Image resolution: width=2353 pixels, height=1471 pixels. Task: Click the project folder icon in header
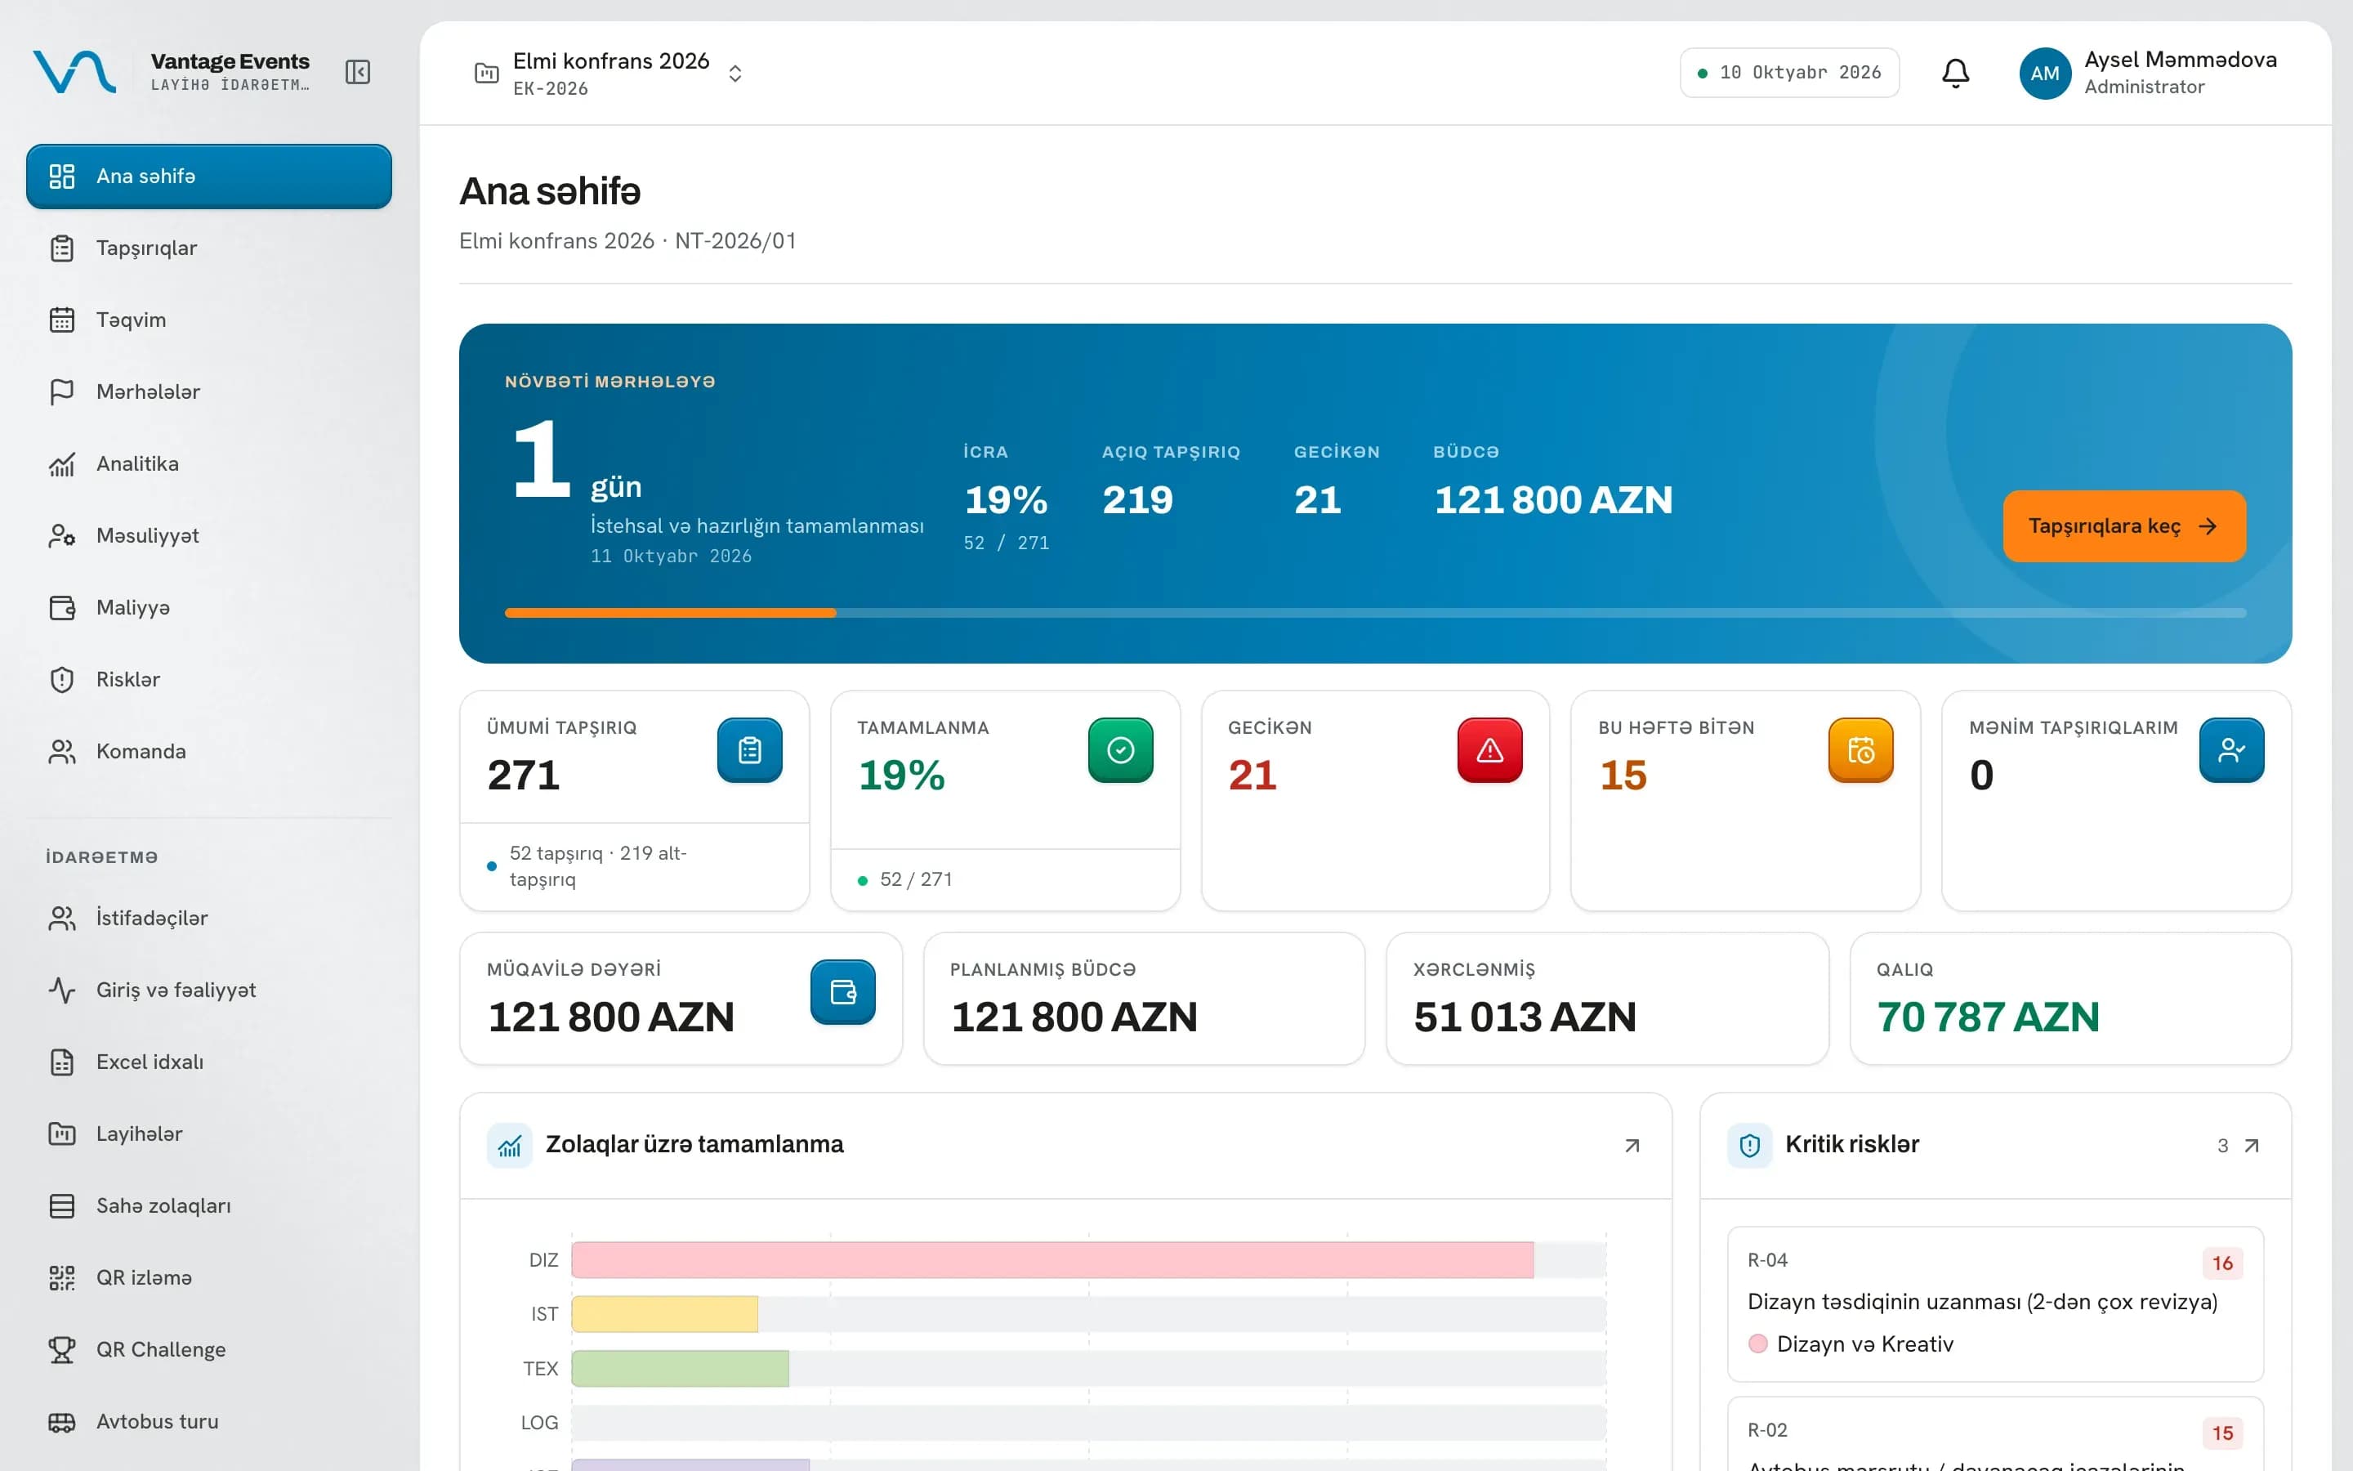[486, 73]
